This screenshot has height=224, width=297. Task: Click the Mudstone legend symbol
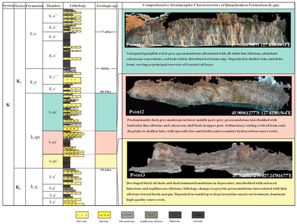[x=175, y=215]
